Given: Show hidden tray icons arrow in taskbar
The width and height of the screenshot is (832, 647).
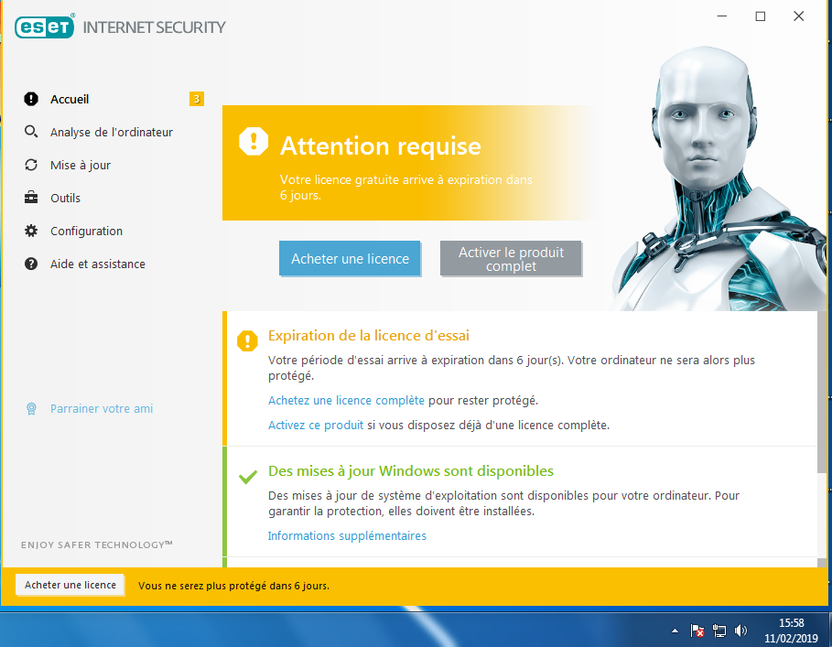Looking at the screenshot, I should 675,631.
